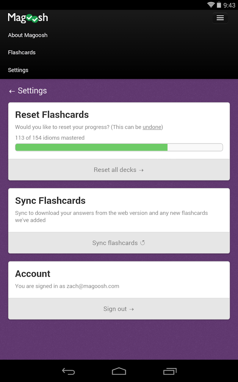Tap the Magoosh logo
Image resolution: width=238 pixels, height=382 pixels.
point(28,17)
